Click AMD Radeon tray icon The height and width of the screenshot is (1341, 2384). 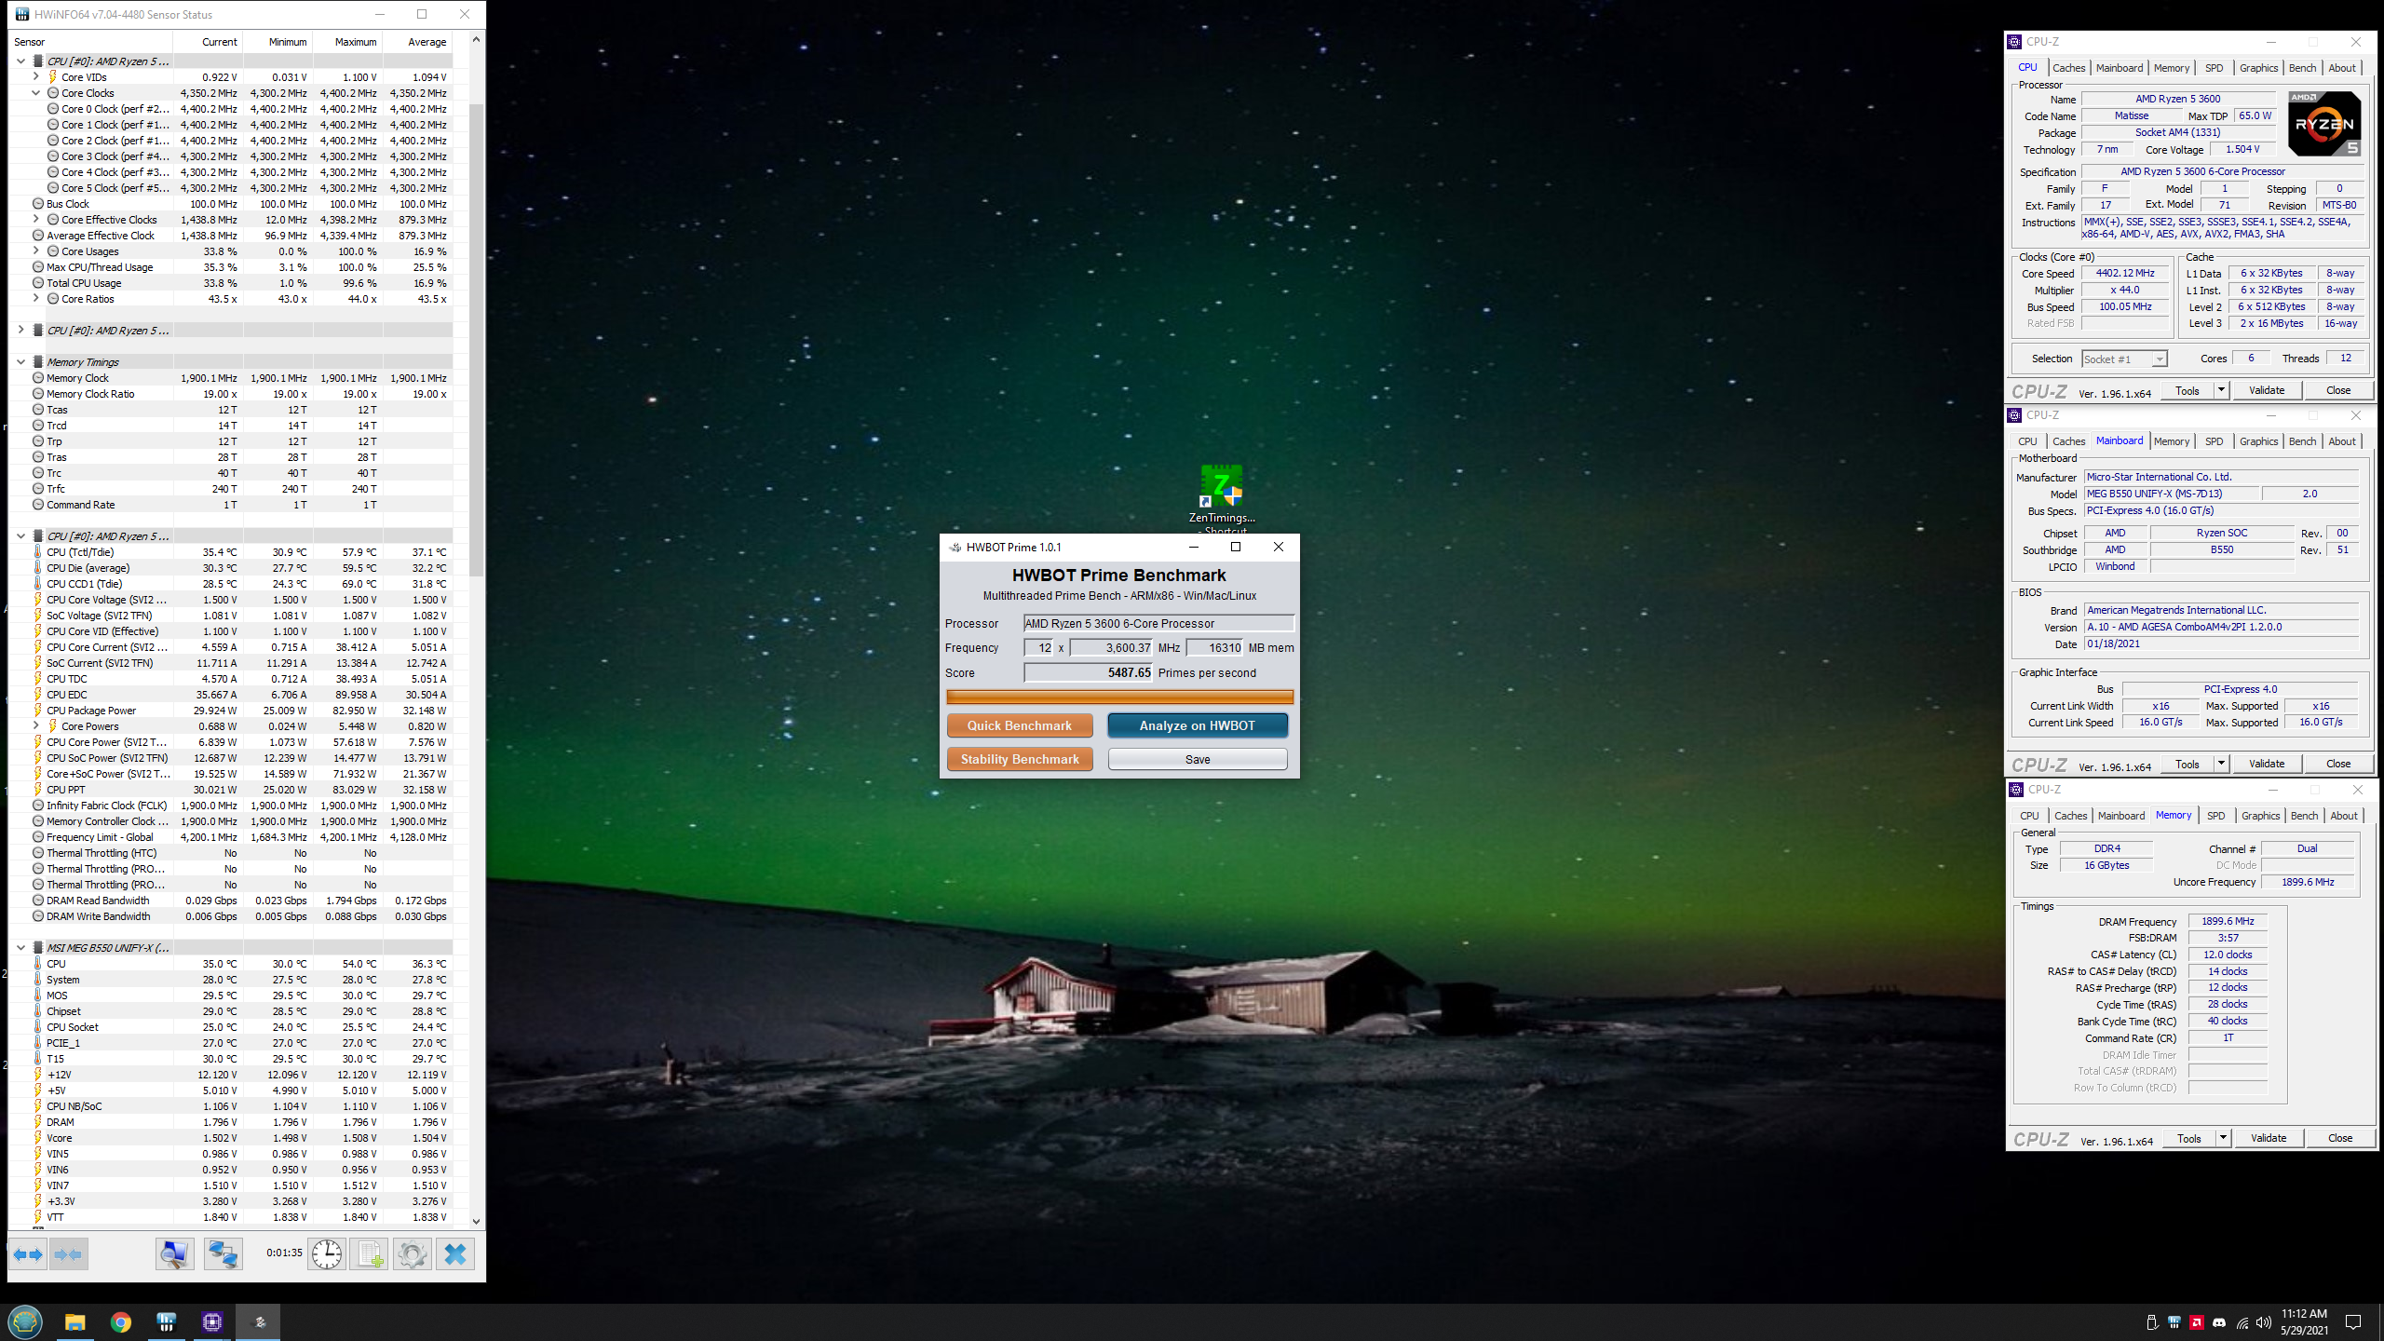tap(2197, 1322)
